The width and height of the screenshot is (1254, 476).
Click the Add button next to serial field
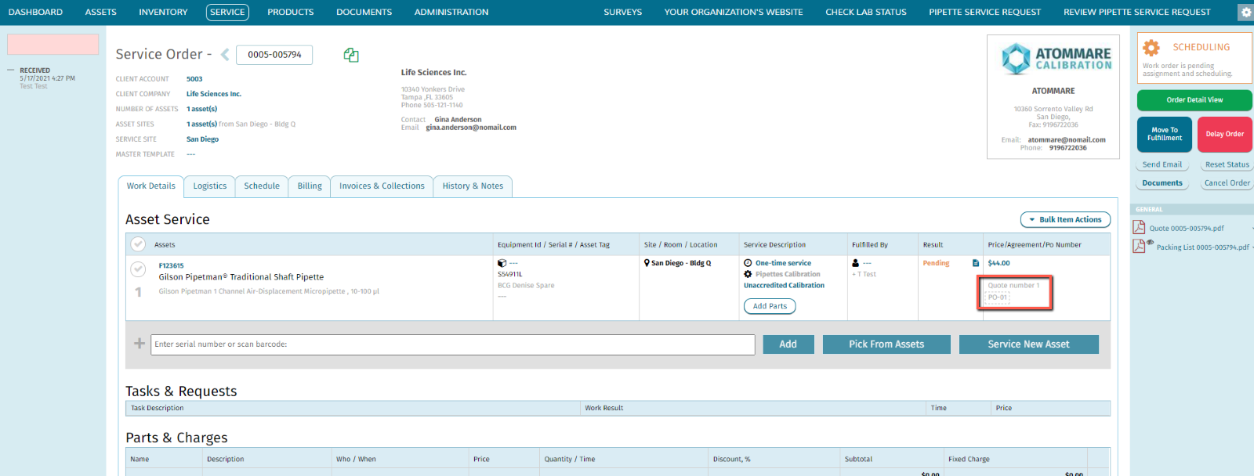pos(788,344)
